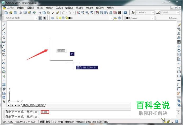Select the Line tool in Draw toolbar
The width and height of the screenshot is (183, 125).
pos(4,25)
